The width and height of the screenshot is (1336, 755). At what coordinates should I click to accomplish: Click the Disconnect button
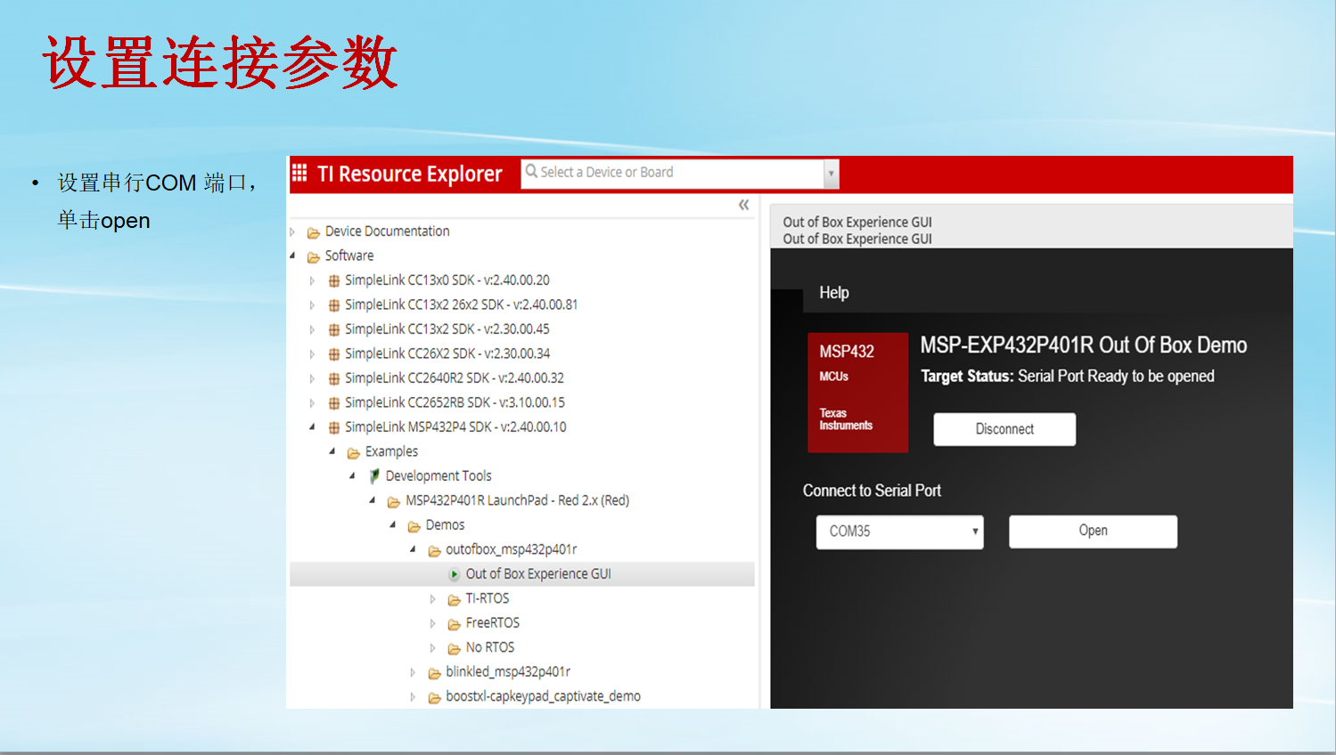[x=1004, y=429]
